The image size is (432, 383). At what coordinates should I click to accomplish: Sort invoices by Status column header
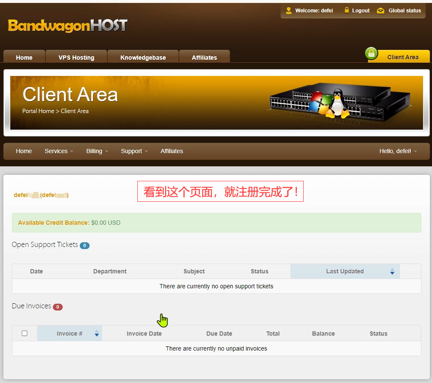378,334
